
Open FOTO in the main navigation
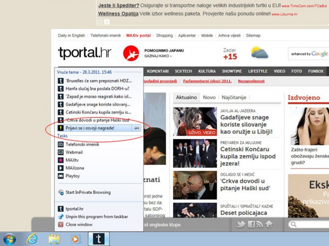pos(296,71)
